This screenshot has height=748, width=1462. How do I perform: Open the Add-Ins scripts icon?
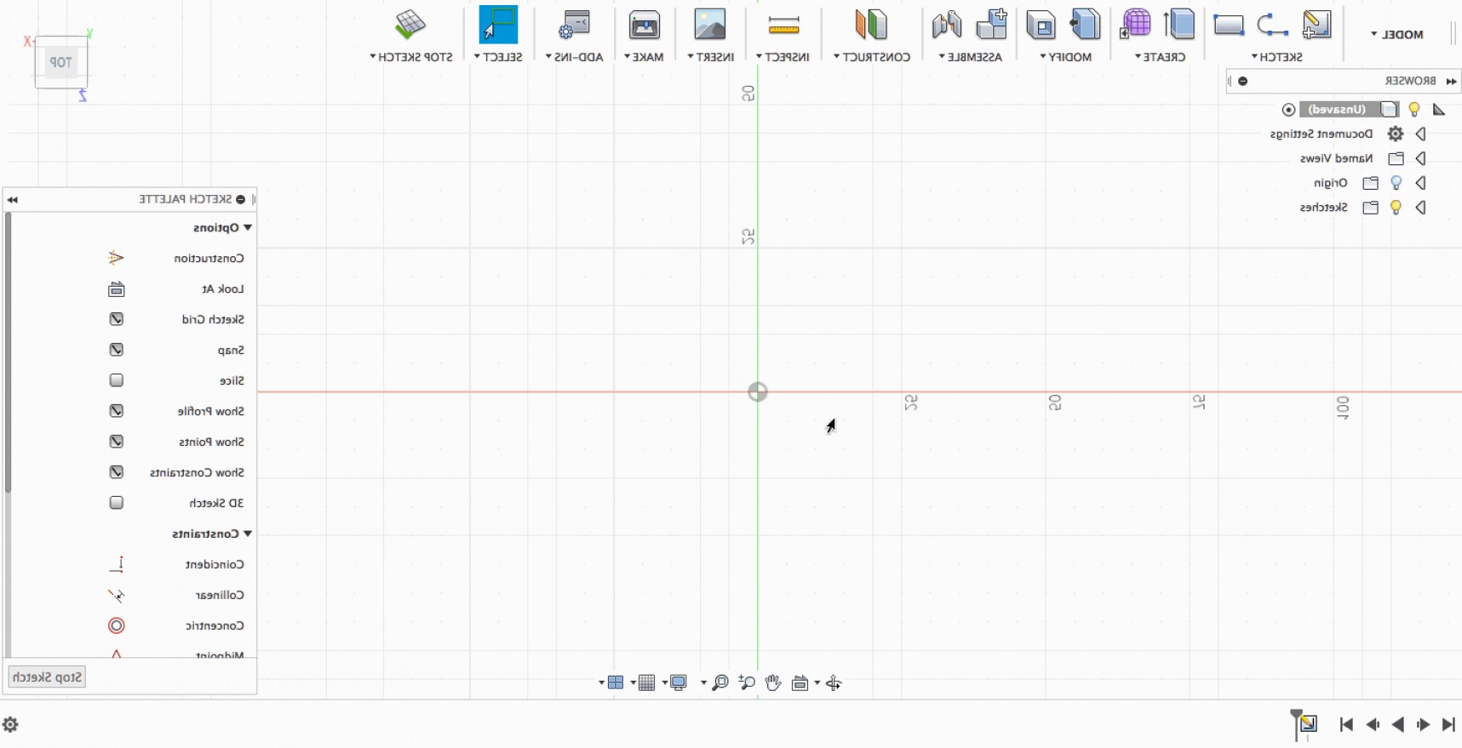point(575,25)
